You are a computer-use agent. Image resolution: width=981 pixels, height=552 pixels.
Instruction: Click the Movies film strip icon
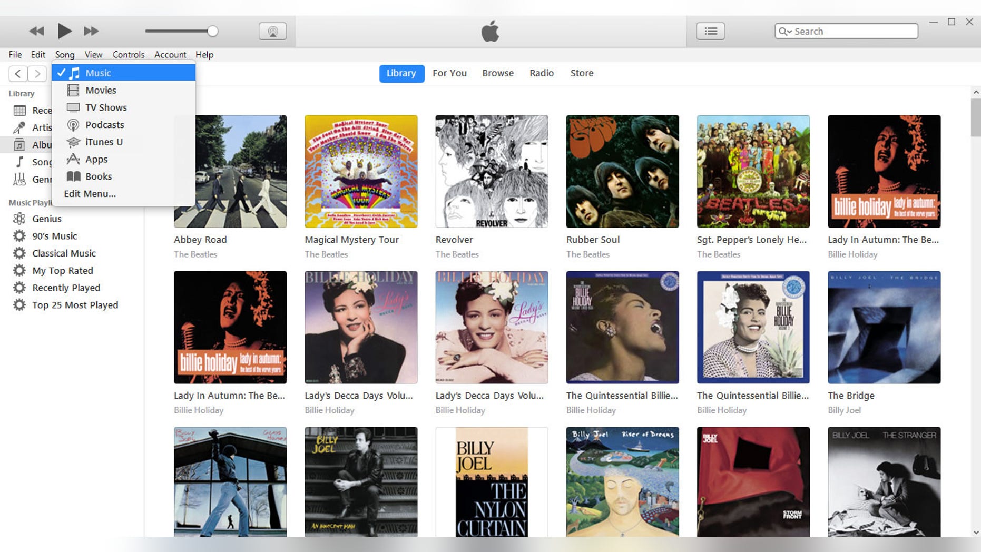[x=73, y=90]
